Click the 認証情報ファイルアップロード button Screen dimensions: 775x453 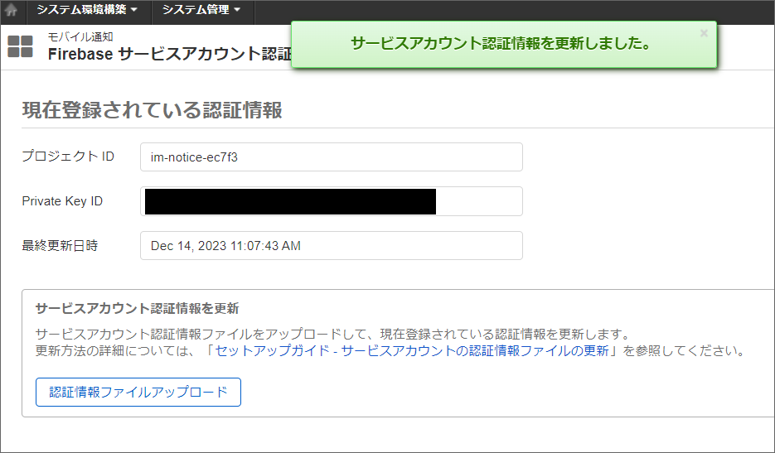pos(138,393)
